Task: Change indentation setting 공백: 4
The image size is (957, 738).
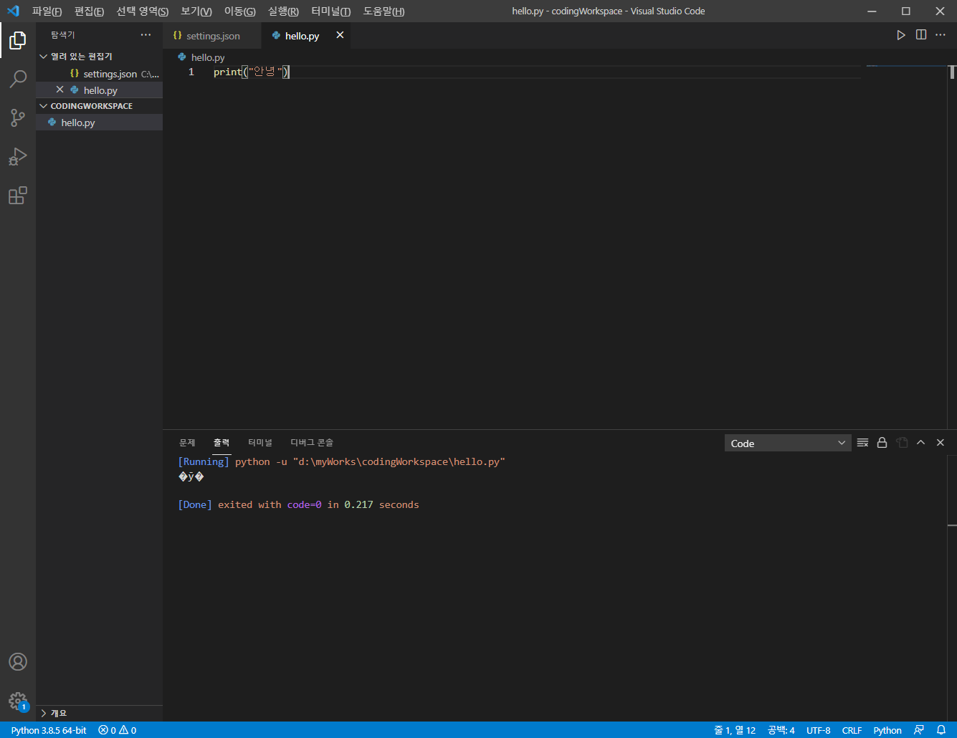Action: pyautogui.click(x=781, y=730)
